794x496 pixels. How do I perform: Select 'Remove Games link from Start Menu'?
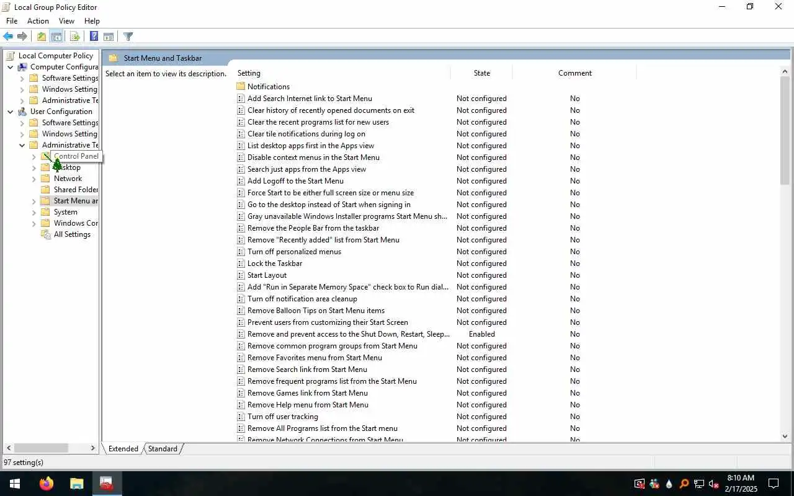pos(308,393)
